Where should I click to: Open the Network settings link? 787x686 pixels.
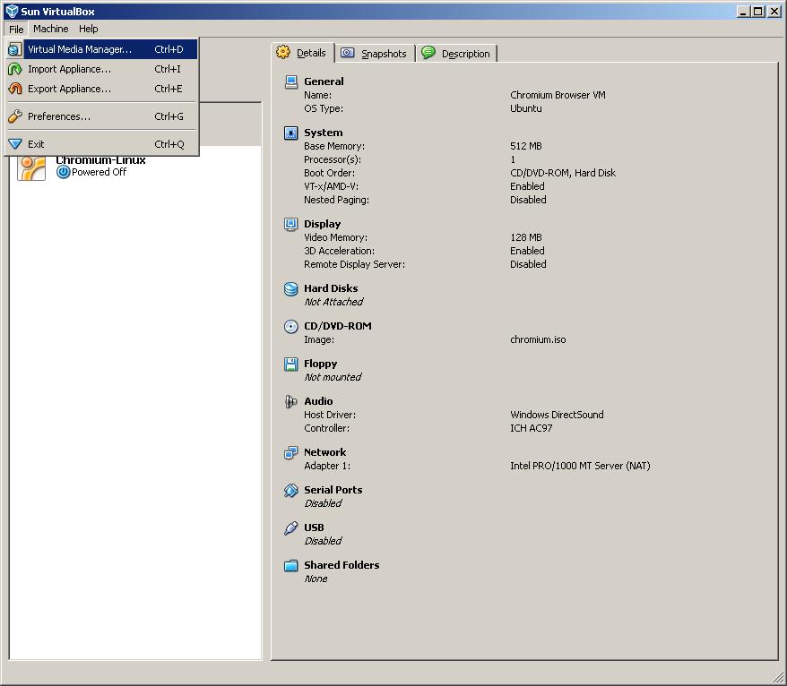(x=324, y=452)
